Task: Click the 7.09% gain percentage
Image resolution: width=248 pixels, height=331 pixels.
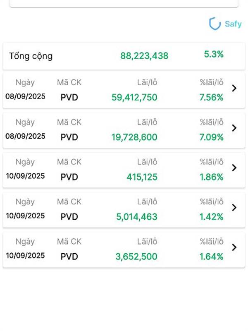Action: coord(211,137)
